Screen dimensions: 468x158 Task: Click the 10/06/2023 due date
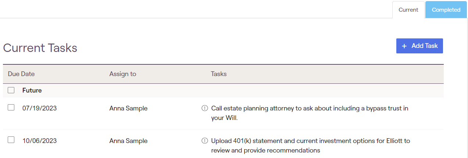click(39, 141)
